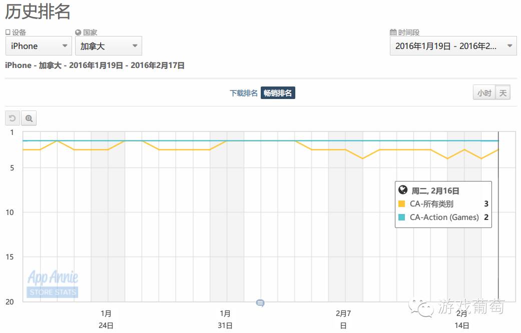The width and height of the screenshot is (521, 333).
Task: Switch granularity to 小时
Action: (484, 93)
